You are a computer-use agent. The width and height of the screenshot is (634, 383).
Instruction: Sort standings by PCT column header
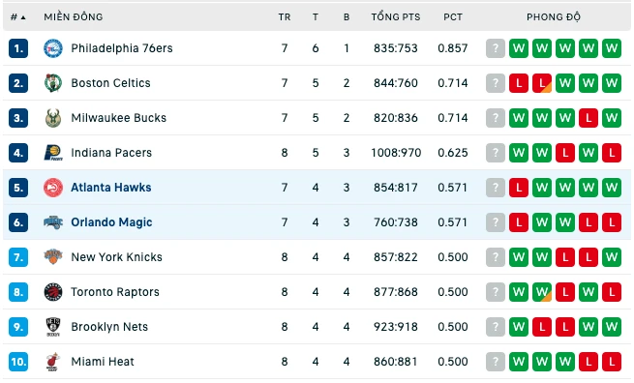[452, 17]
